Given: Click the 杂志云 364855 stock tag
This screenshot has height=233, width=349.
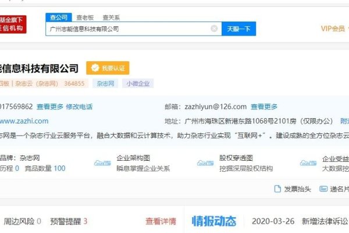Looking at the screenshot, I should [x=44, y=84].
